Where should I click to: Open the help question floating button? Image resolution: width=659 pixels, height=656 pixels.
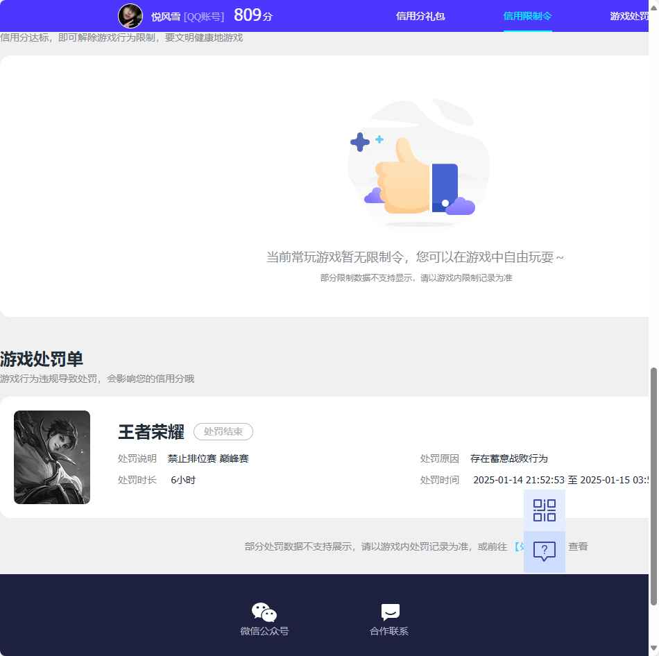(x=545, y=551)
